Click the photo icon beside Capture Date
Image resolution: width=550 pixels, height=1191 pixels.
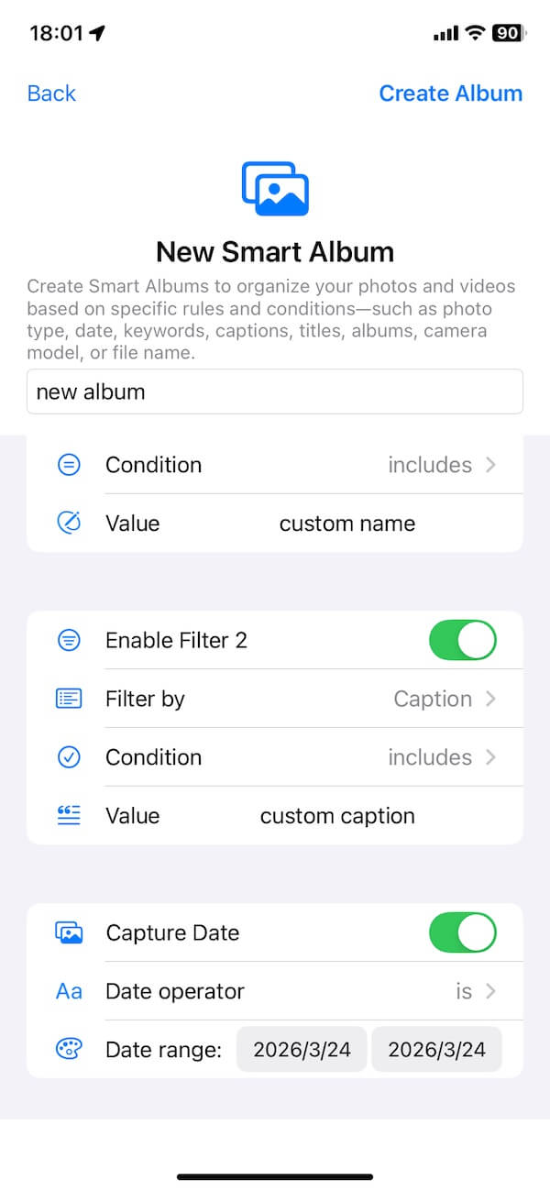pyautogui.click(x=68, y=932)
